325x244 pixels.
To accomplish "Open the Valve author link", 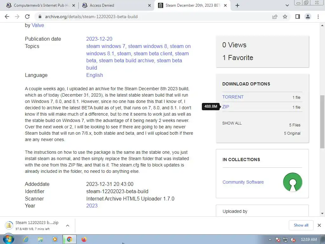I will click(38, 25).
